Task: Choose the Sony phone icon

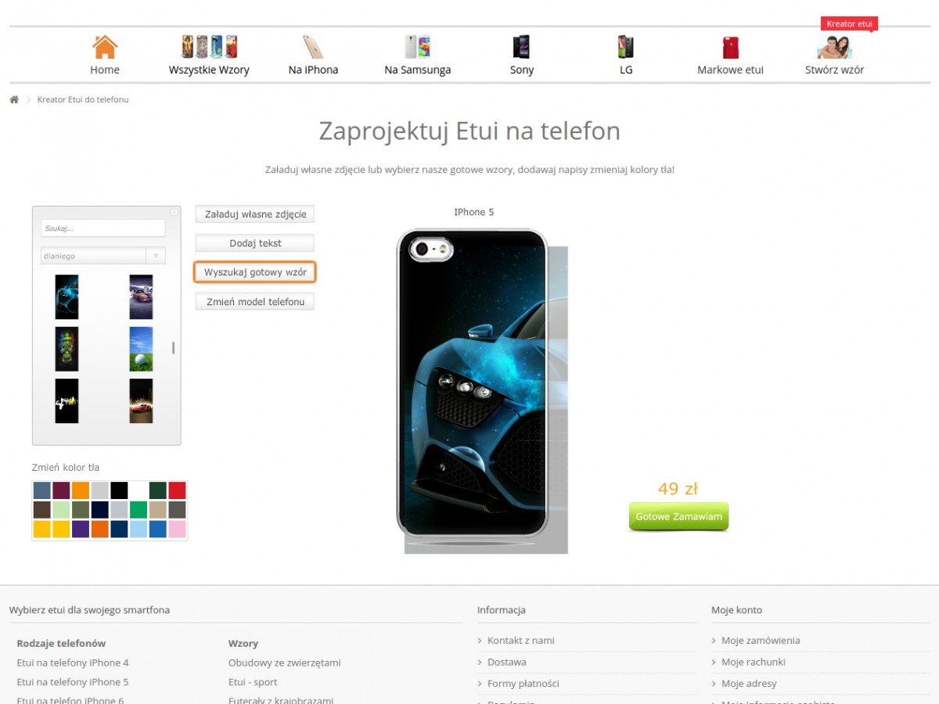Action: (521, 47)
